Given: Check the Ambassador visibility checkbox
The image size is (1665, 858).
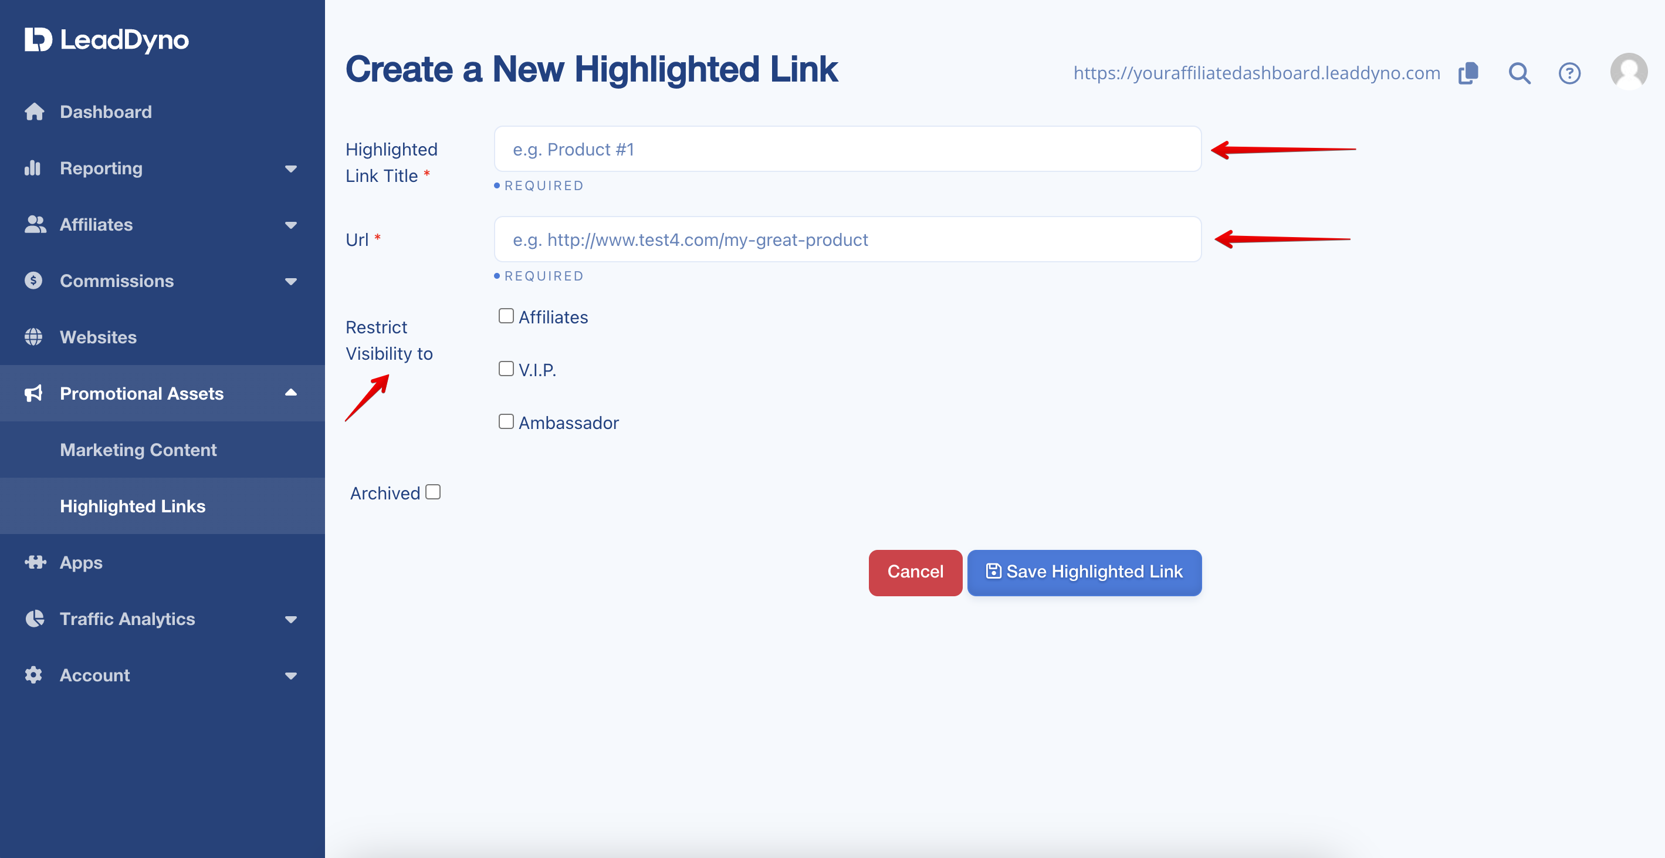Looking at the screenshot, I should tap(506, 421).
